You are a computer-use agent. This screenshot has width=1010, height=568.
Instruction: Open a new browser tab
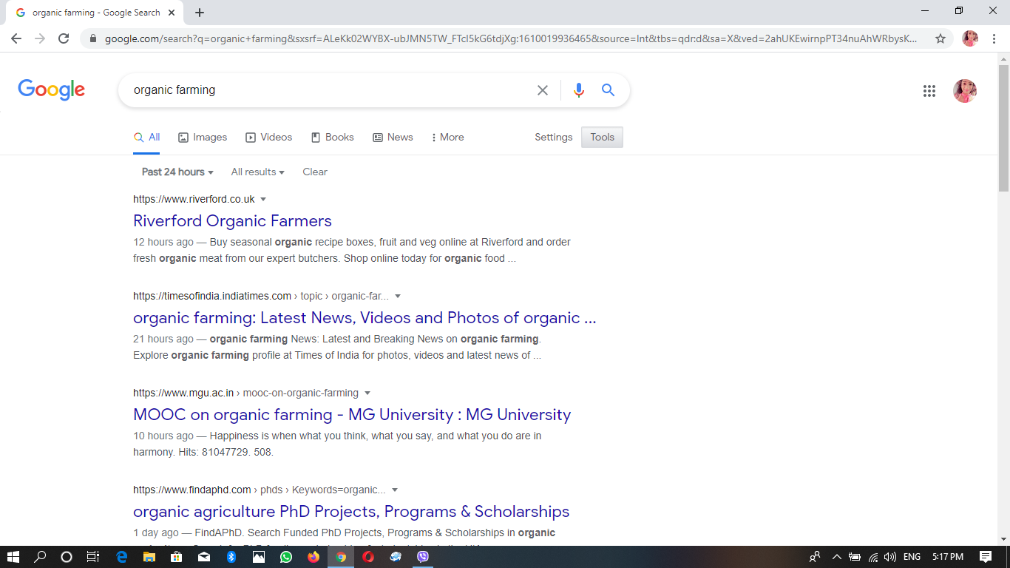pos(200,13)
